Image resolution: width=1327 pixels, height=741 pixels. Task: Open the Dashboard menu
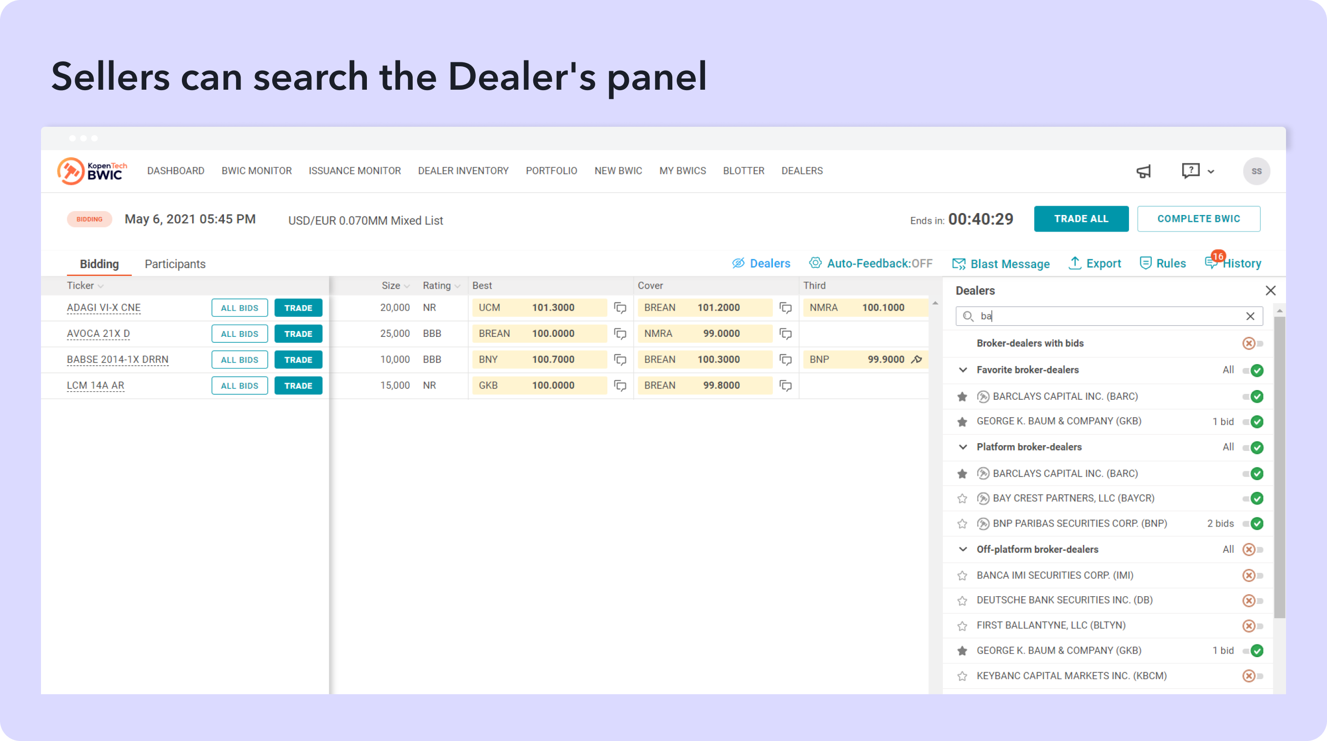tap(176, 171)
